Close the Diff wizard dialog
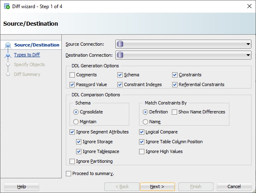The height and width of the screenshot is (193, 256). pyautogui.click(x=249, y=6)
